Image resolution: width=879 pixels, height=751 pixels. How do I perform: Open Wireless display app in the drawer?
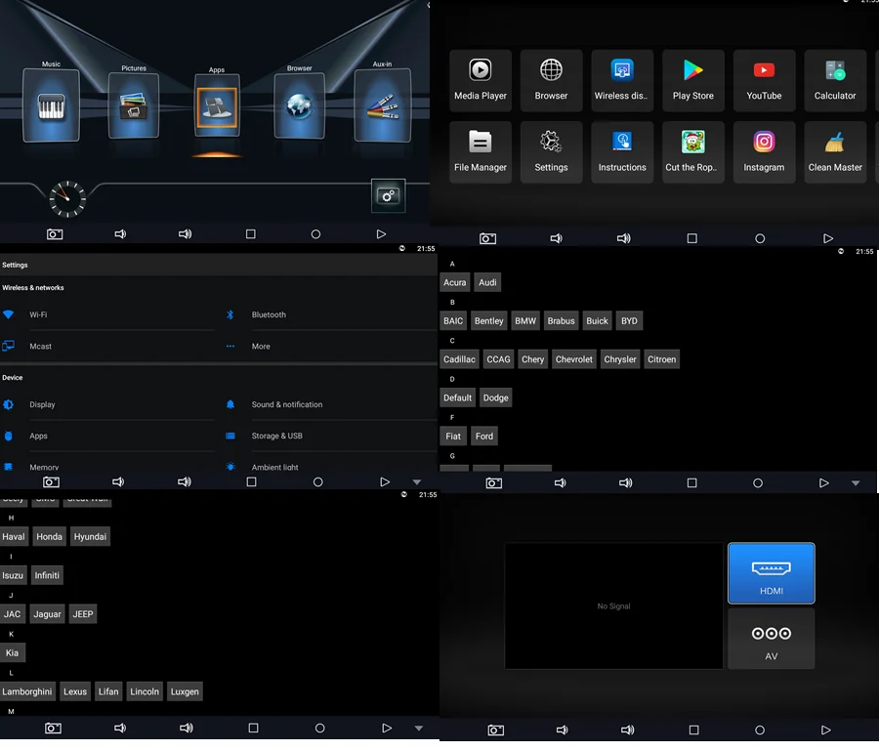(x=622, y=80)
